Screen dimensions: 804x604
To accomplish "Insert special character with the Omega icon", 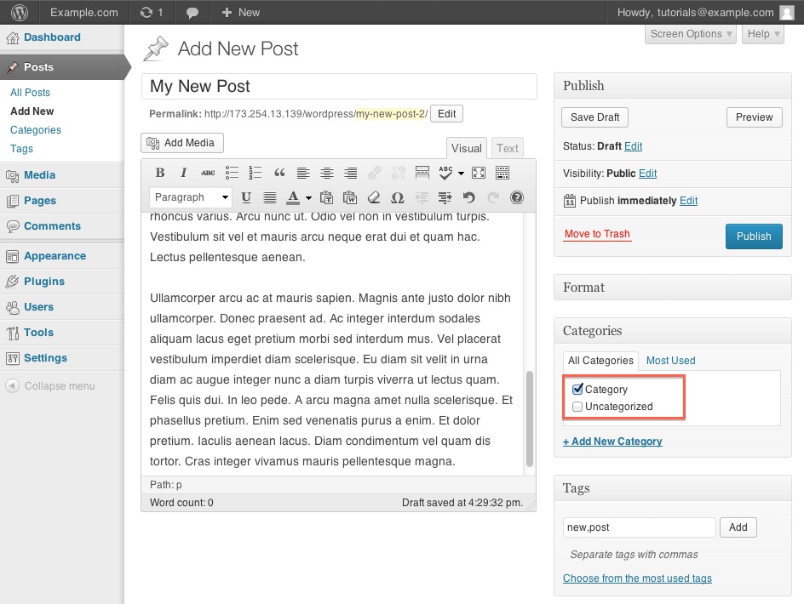I will [x=397, y=197].
